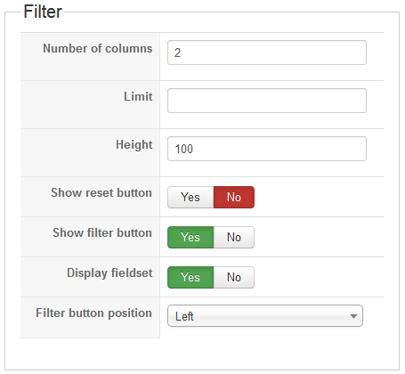Click the Filter button position label
405x374 pixels.
click(x=93, y=313)
